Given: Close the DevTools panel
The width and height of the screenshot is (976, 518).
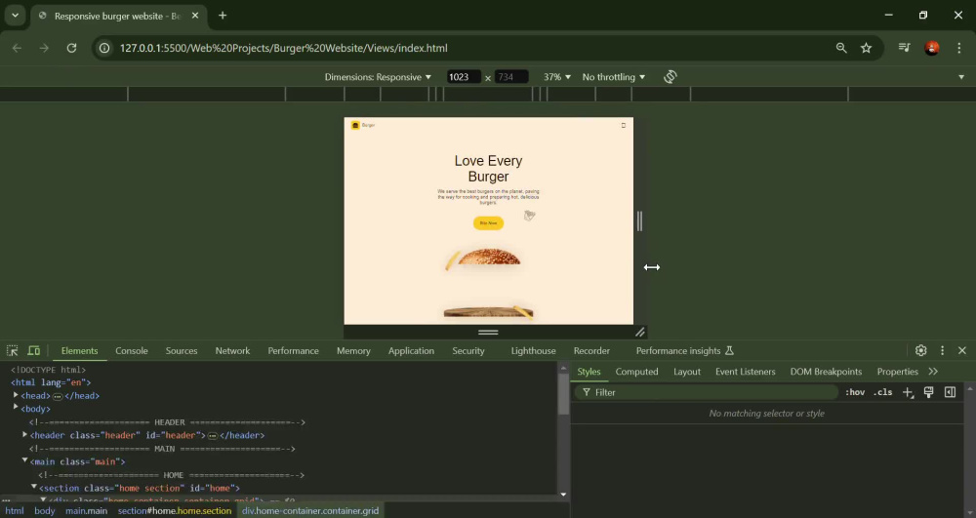Looking at the screenshot, I should (961, 351).
